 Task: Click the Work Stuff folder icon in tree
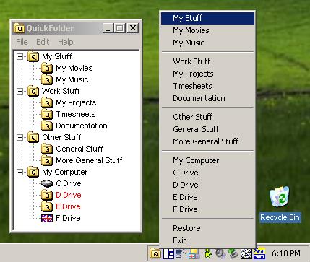[33, 92]
